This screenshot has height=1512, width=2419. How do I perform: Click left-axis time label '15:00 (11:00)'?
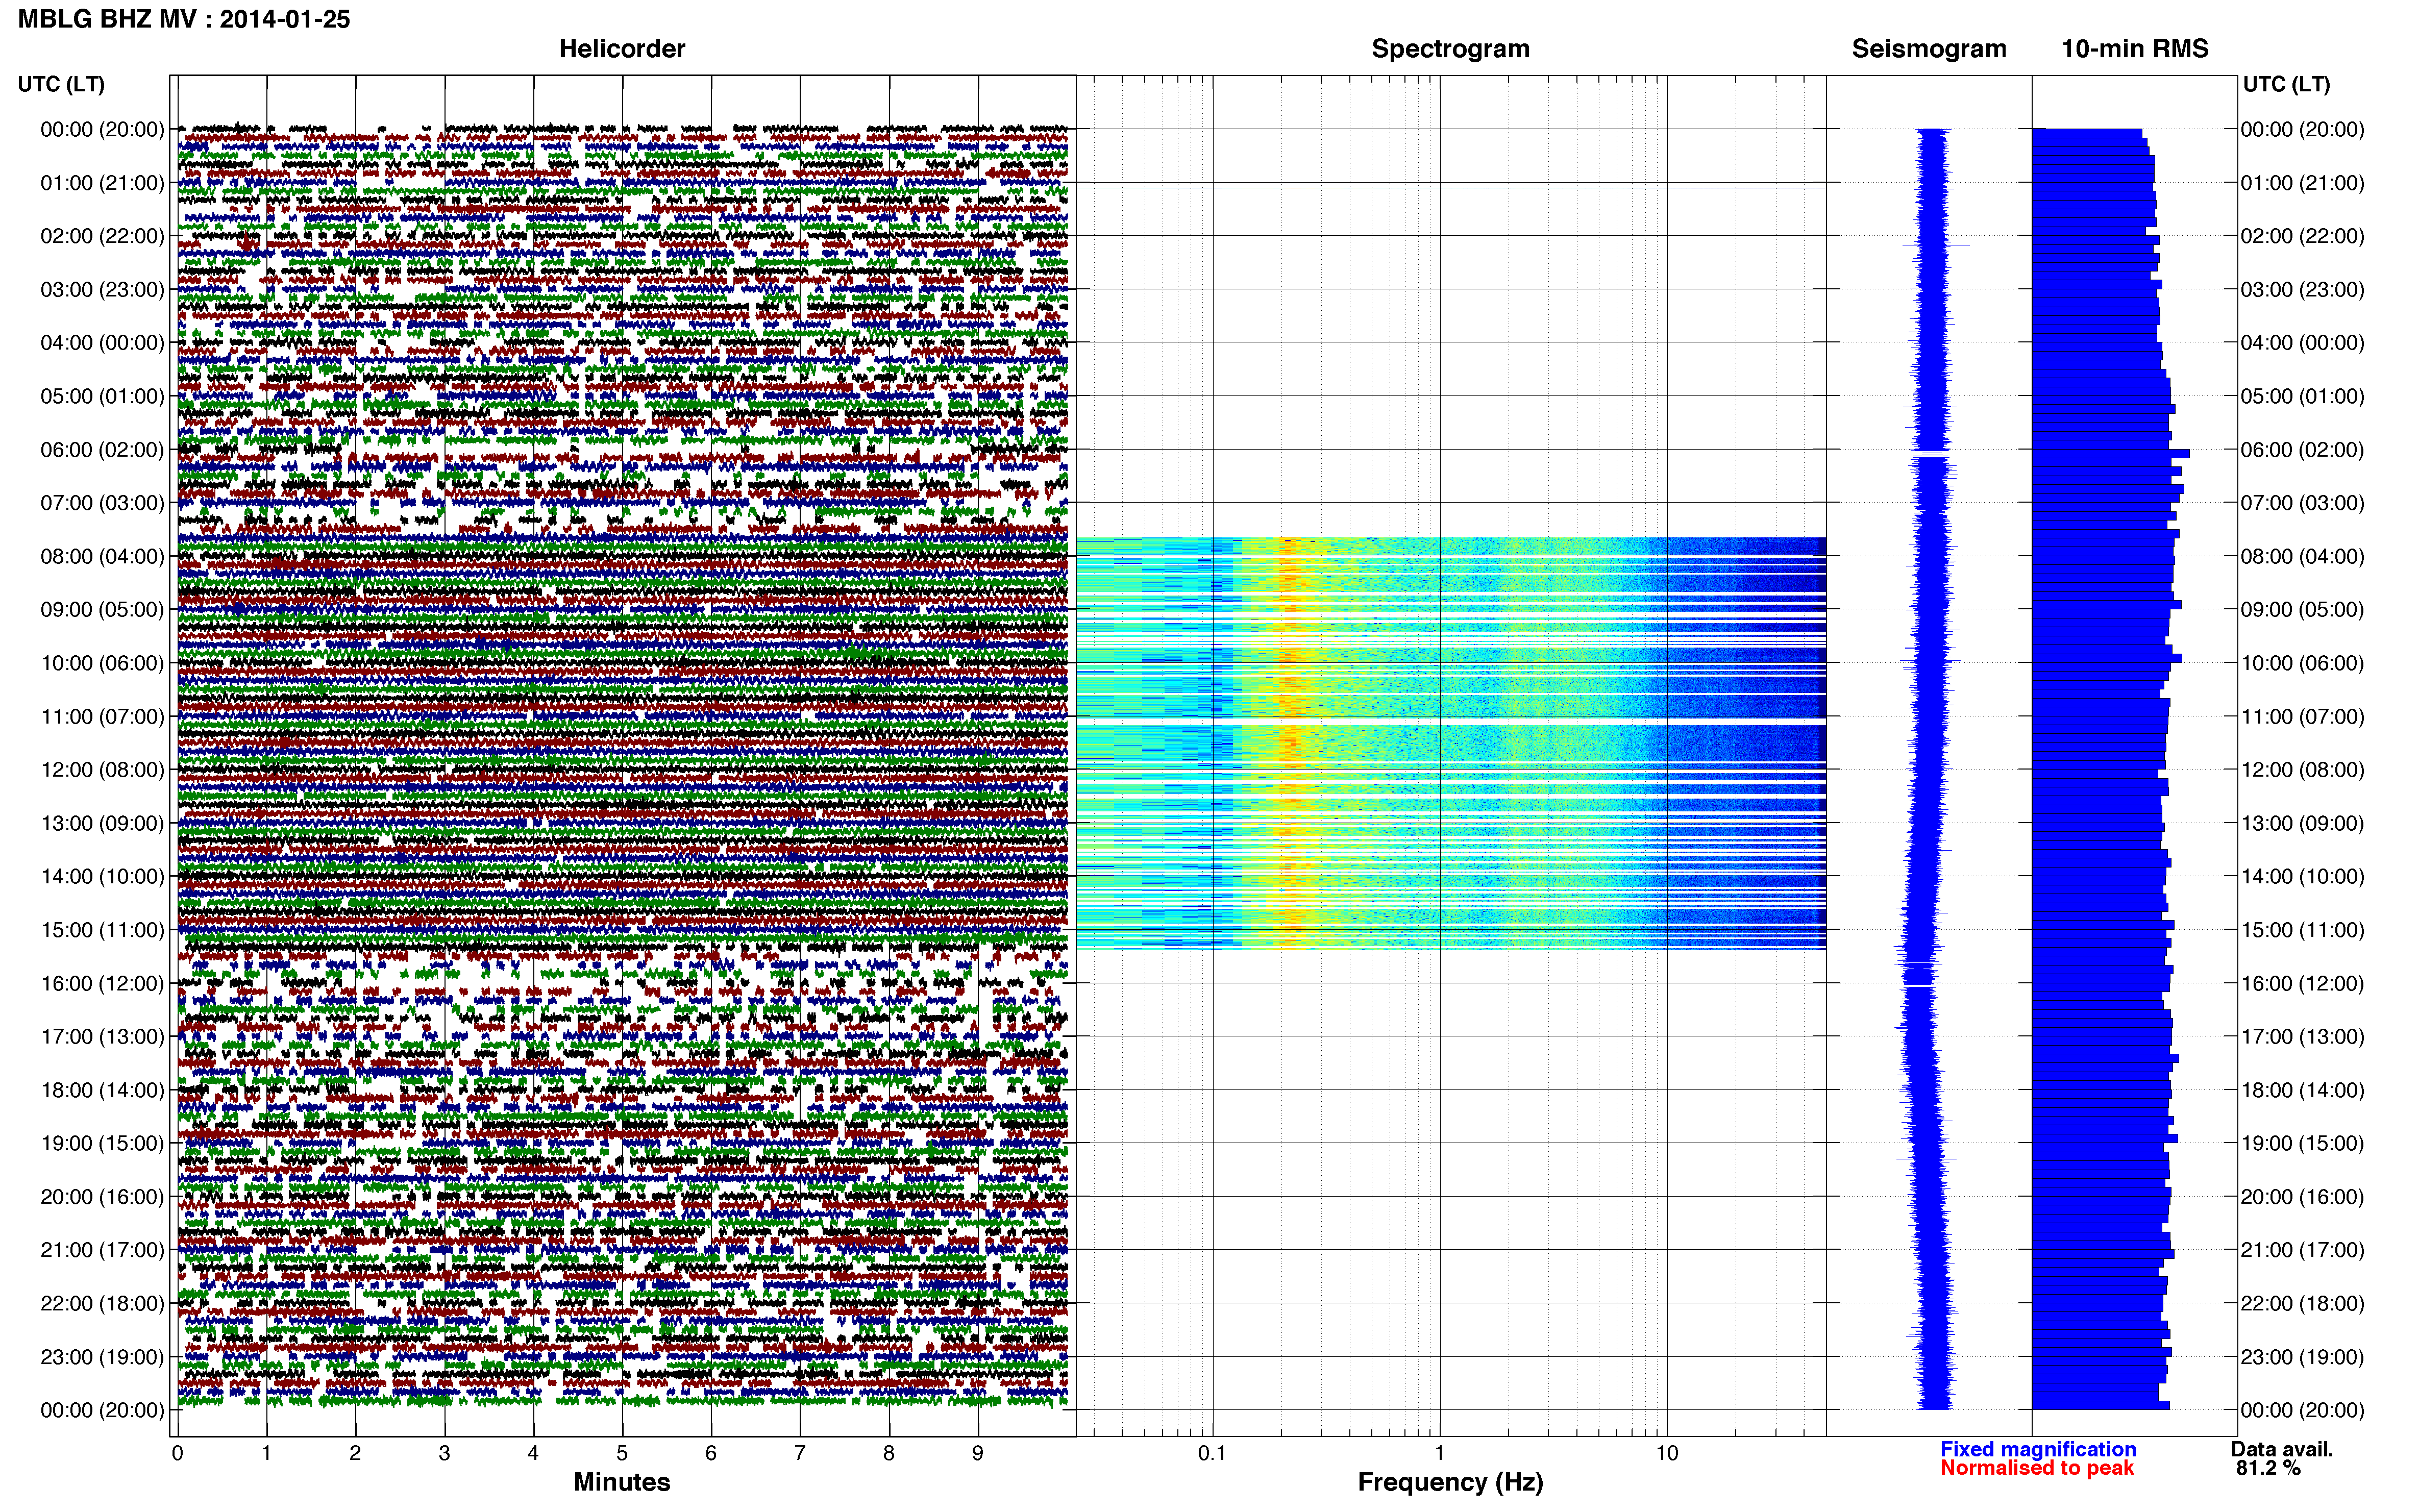pyautogui.click(x=102, y=930)
